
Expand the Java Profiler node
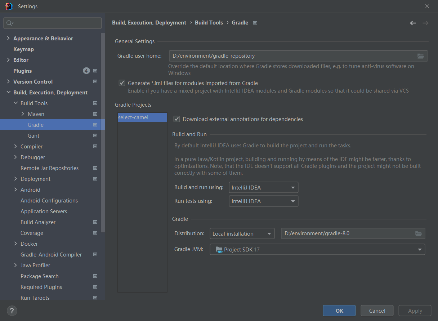tap(15, 265)
